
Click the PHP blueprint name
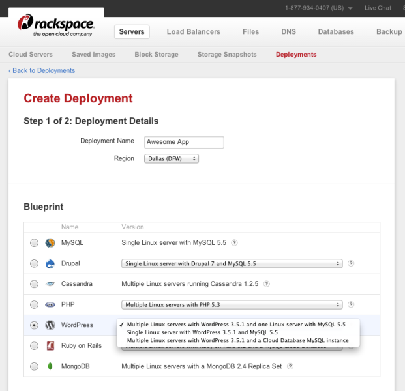[68, 304]
